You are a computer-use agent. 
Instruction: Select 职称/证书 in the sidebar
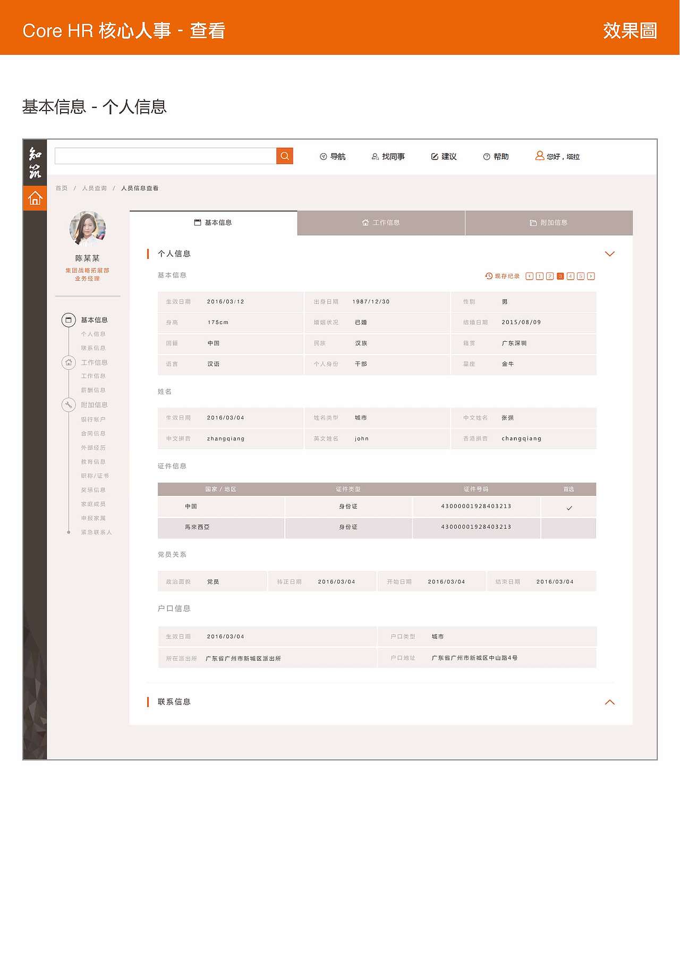pyautogui.click(x=95, y=476)
